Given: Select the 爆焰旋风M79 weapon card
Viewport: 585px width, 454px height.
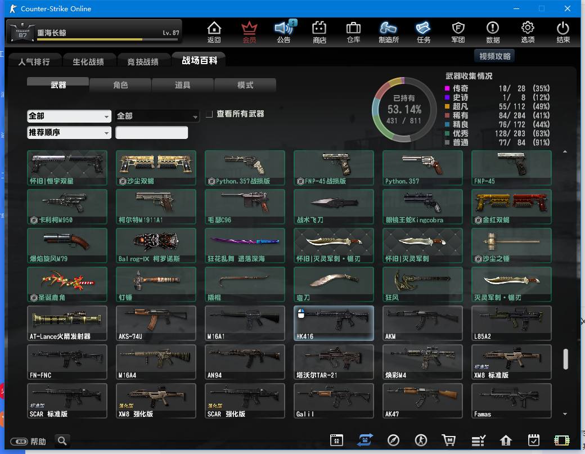Looking at the screenshot, I should tap(67, 245).
